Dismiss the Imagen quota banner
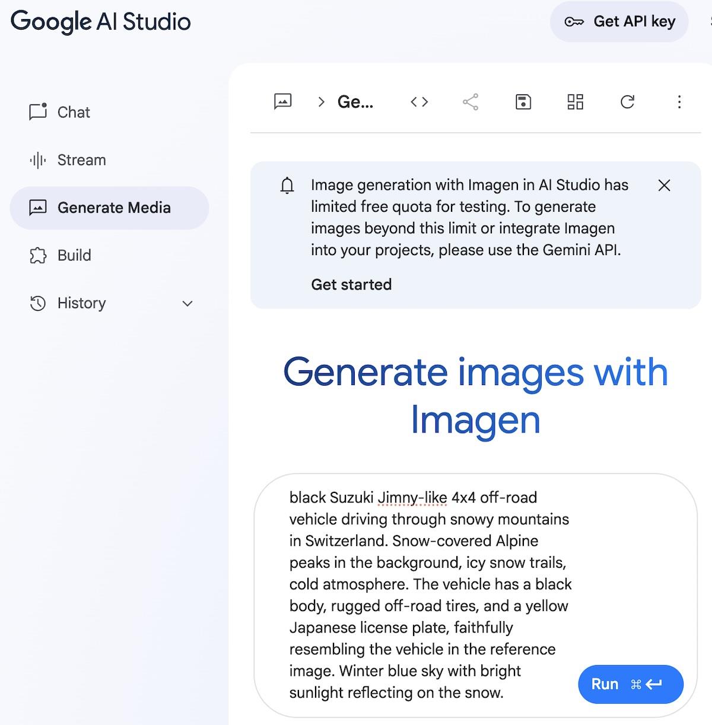712x725 pixels. click(x=665, y=186)
